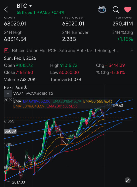This screenshot has height=187, width=137.
Task: Click the % Chg value -15.81%
Action: (117, 73)
